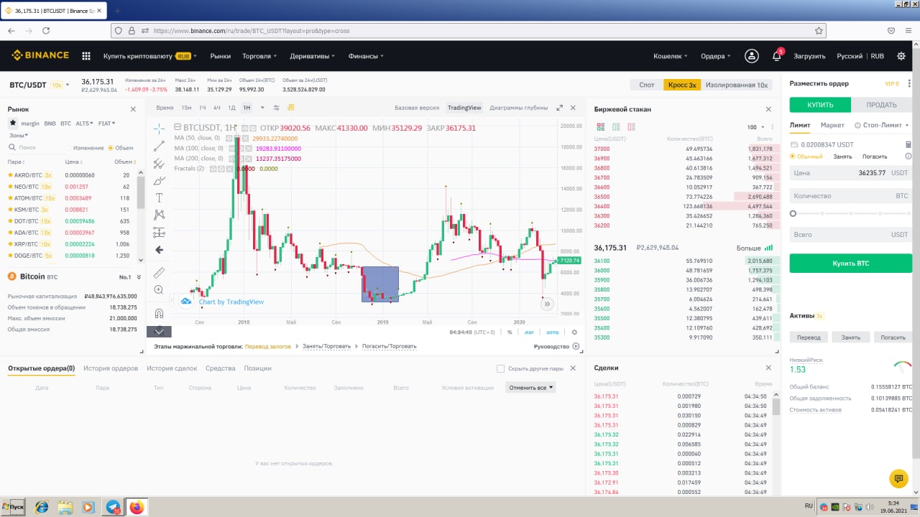This screenshot has width=920, height=517.
Task: Select the ПРОДАТЬ tab
Action: pos(881,105)
